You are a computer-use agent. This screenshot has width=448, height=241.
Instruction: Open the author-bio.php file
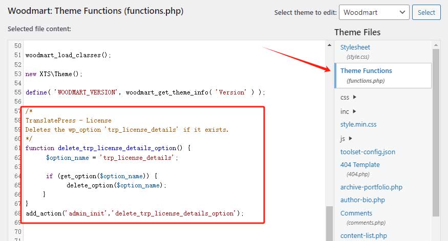point(362,200)
